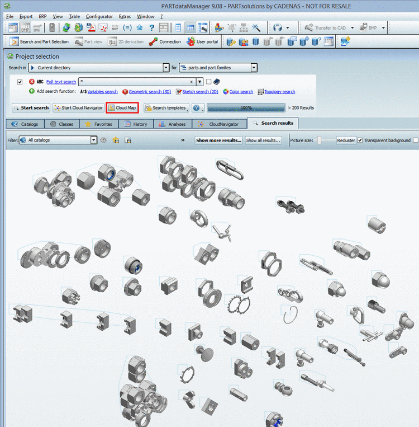This screenshot has width=419, height=427.
Task: Open the Geometric search (3D) link
Action: pos(150,92)
